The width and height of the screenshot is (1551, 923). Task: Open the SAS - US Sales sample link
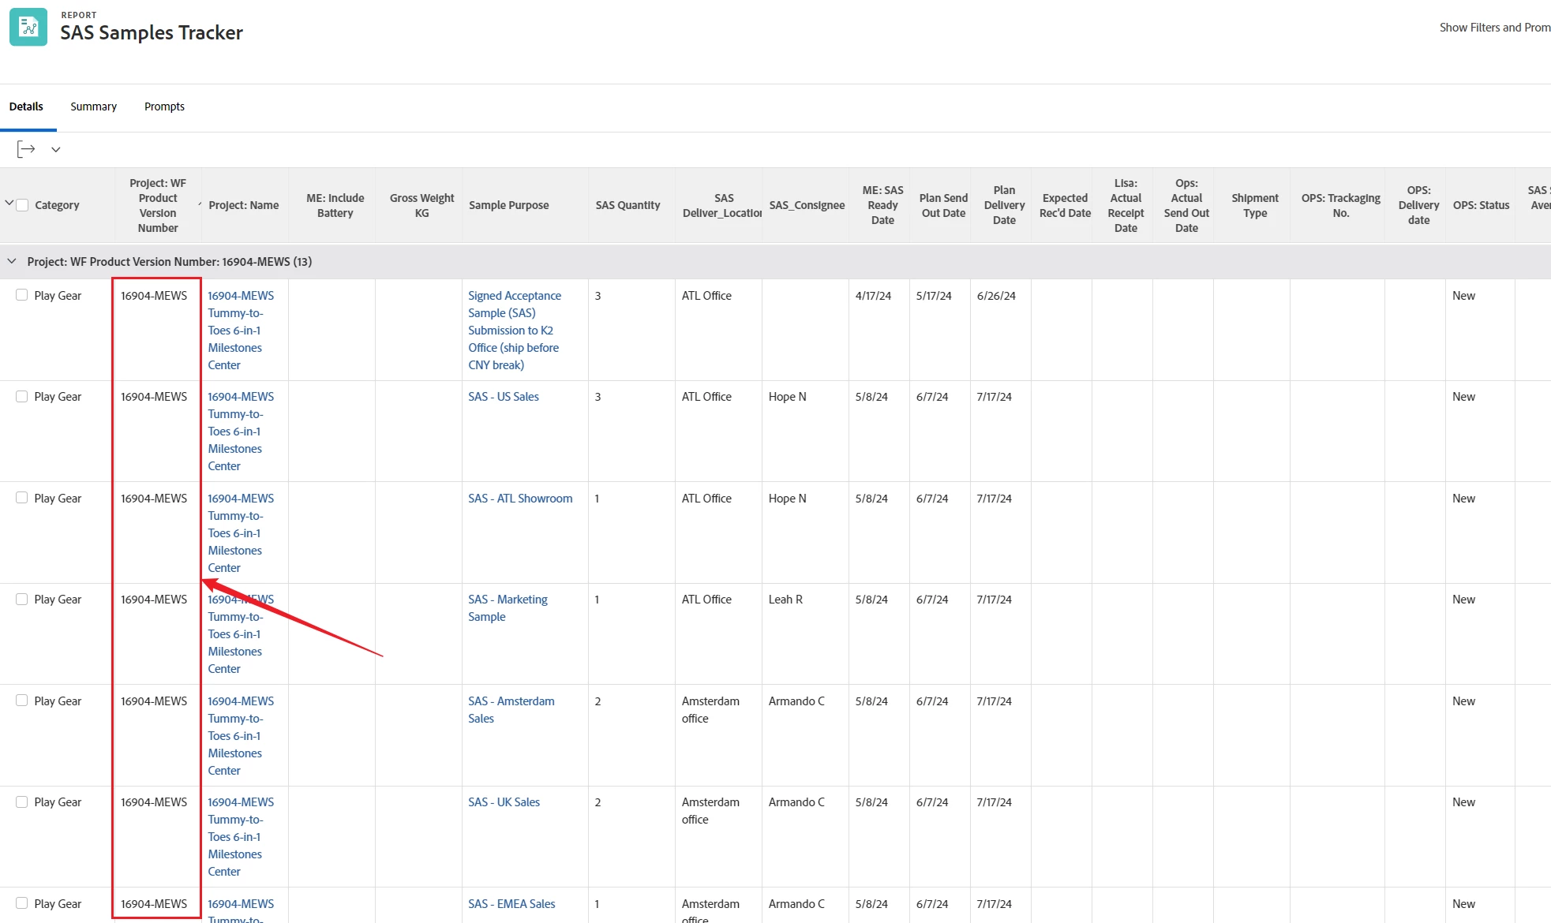pos(503,397)
